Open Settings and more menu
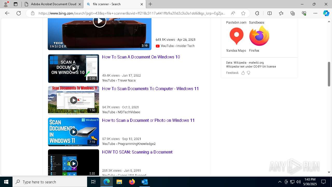The height and width of the screenshot is (187, 332). pos(315,13)
